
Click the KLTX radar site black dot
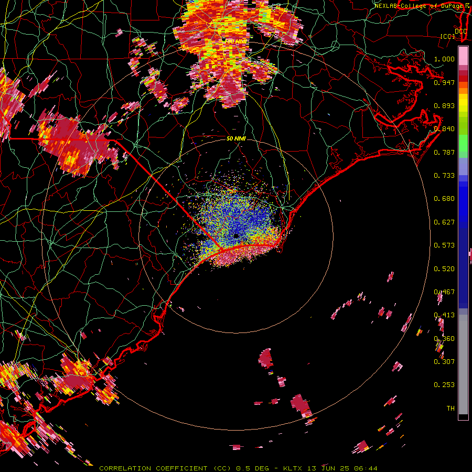[x=237, y=235]
